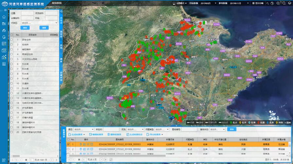Open the 县区 dropdown in bottom panel
The height and width of the screenshot is (164, 293).
(x=83, y=129)
